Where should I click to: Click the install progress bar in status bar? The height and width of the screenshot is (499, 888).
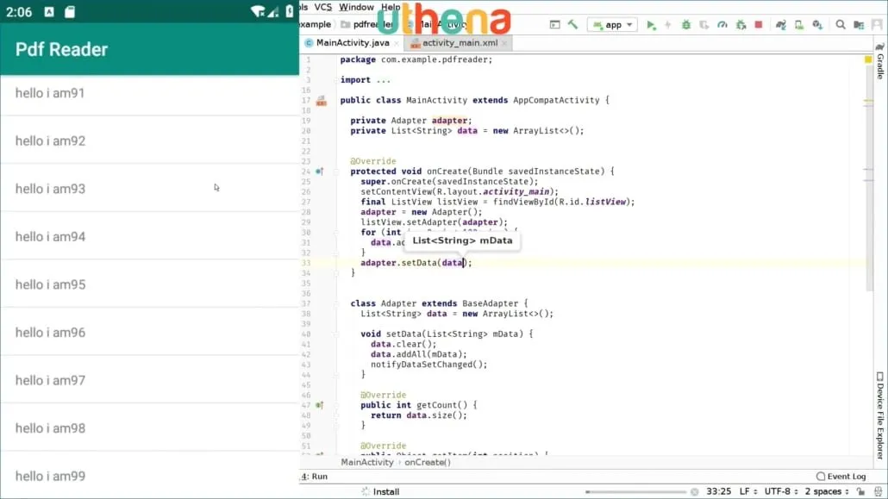click(636, 491)
